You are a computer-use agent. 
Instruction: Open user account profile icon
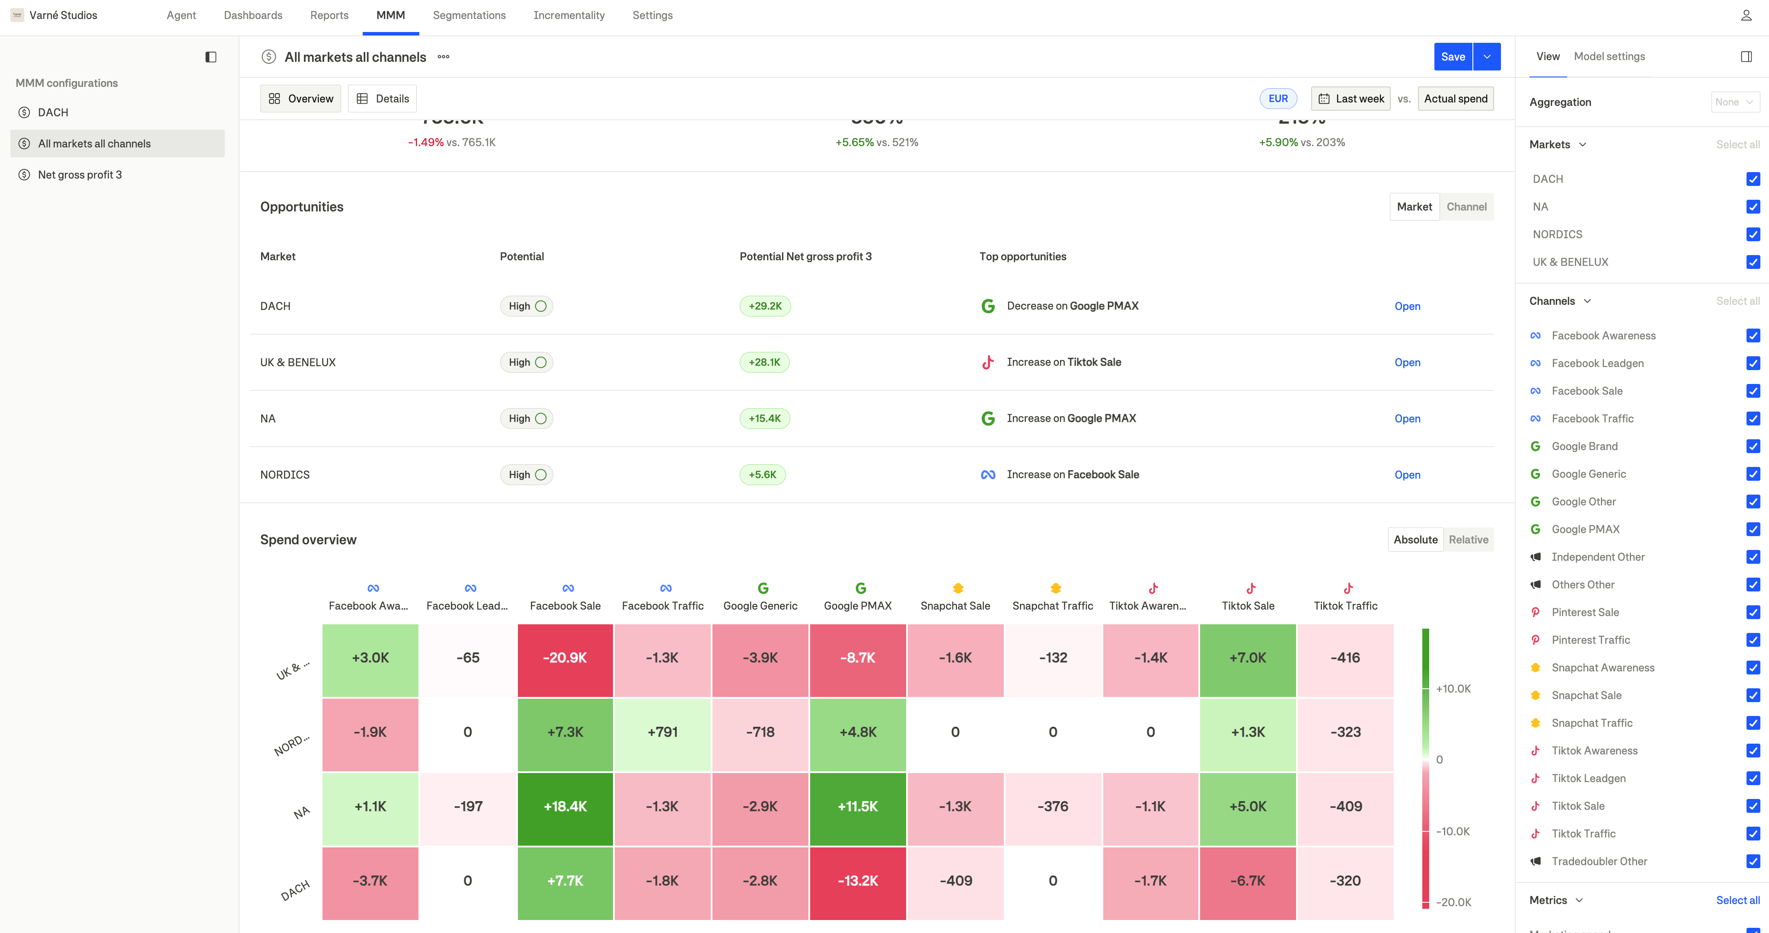[x=1746, y=15]
